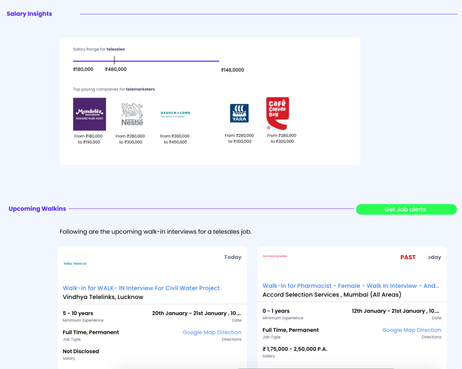Click the ₹148,0000 maximum salary label
Viewport: 462px width, 369px height.
click(x=232, y=70)
